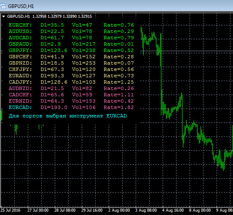Click the D1=2.9 value for GBPAUD
The width and height of the screenshot is (233, 215).
[51, 44]
